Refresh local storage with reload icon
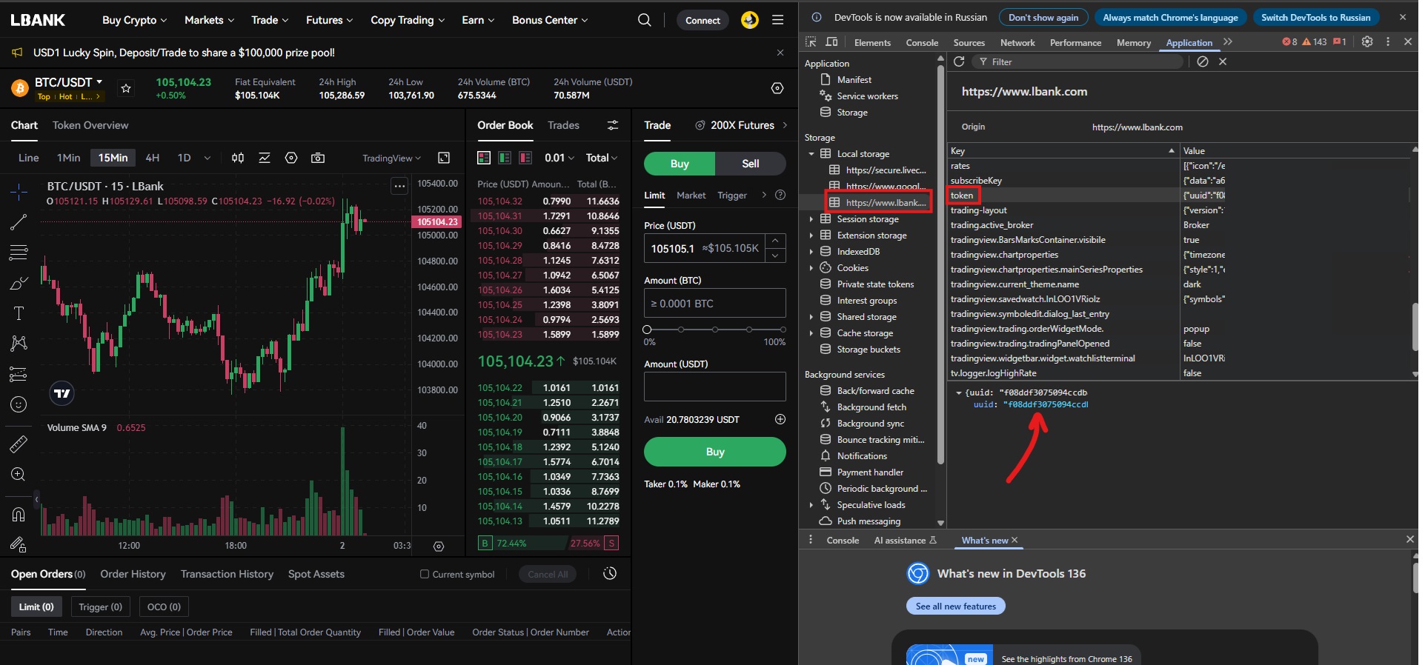 point(959,61)
